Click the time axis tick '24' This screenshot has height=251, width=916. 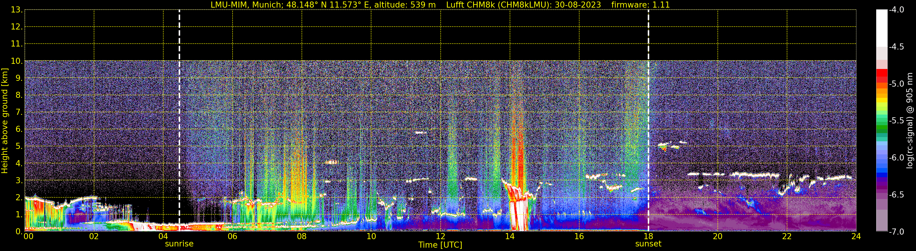pyautogui.click(x=856, y=236)
